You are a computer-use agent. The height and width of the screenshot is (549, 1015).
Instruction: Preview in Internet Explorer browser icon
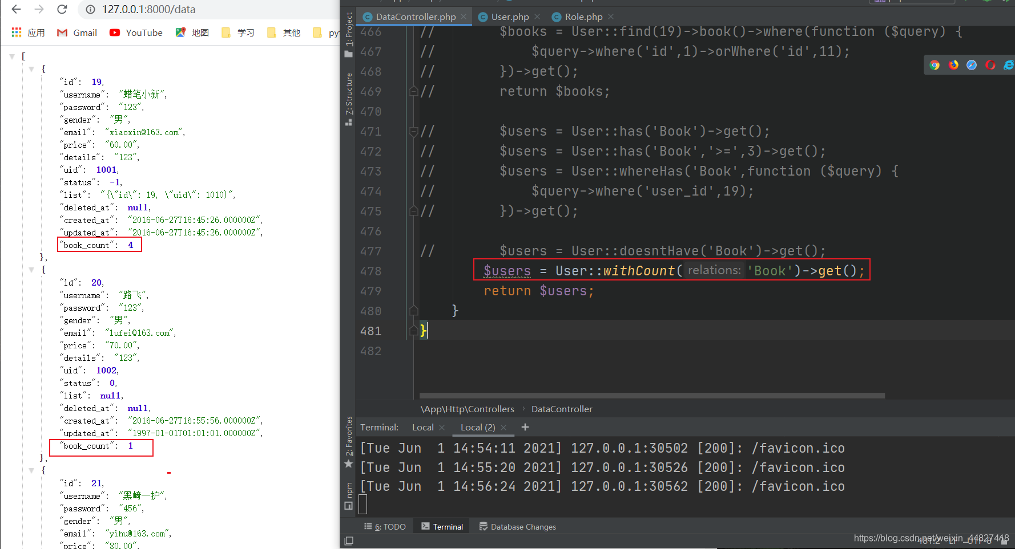pos(1009,65)
